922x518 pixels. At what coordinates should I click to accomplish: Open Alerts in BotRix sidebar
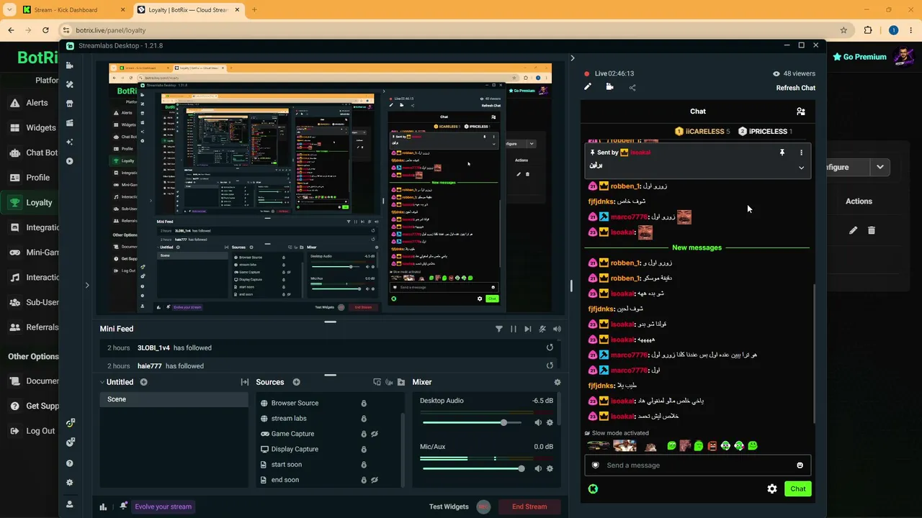30,103
